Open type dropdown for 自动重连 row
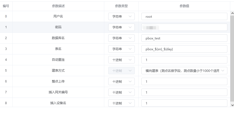Screen dimensions: 234x115 click(x=121, y=60)
